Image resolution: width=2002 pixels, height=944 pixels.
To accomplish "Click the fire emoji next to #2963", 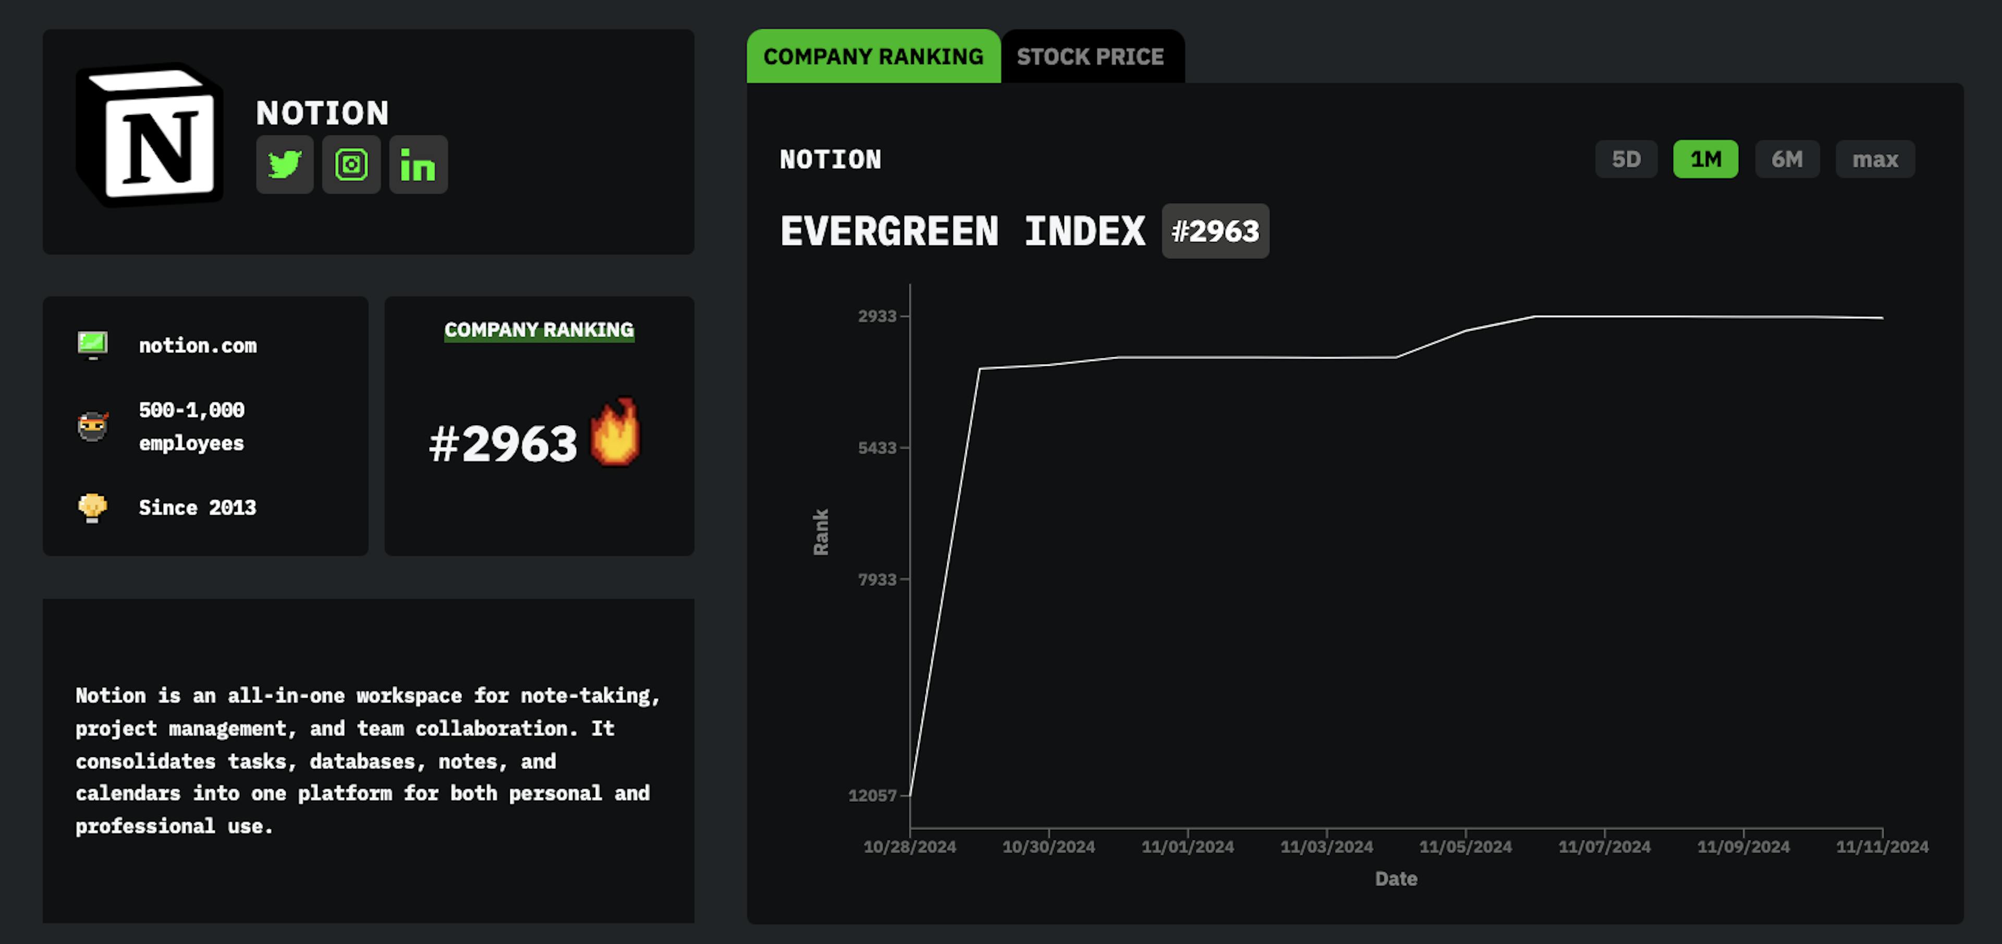I will click(616, 433).
